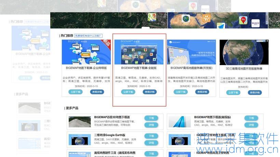Click the Yahoo icon in the banner
Screen dimensions: 280x157
pos(255,23)
